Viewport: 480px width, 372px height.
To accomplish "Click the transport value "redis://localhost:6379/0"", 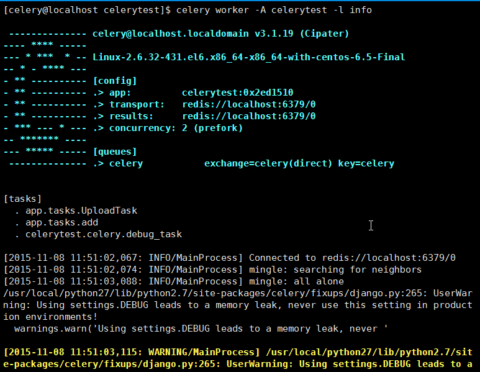I will (x=249, y=104).
